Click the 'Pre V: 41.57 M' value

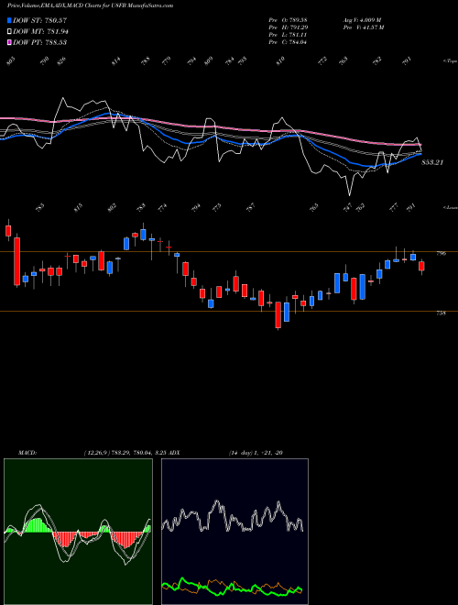coord(363,27)
